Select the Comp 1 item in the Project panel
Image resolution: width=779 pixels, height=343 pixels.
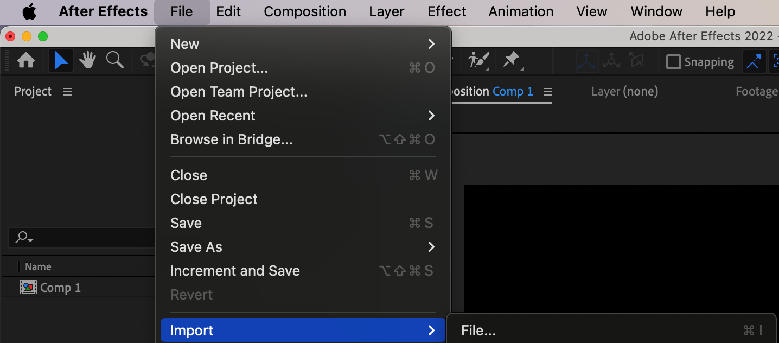pos(60,288)
